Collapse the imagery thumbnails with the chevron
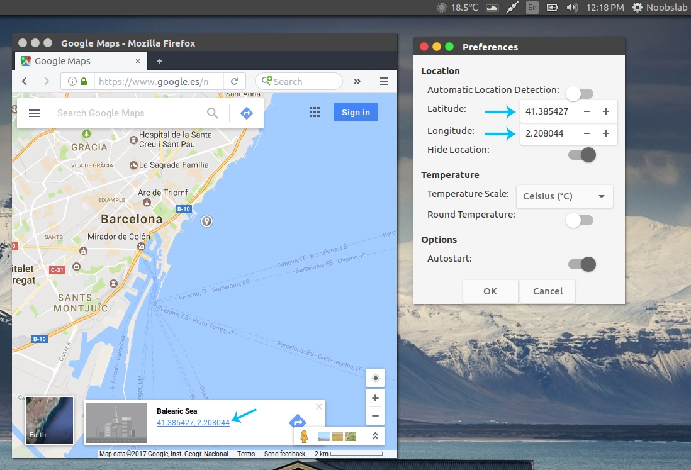 pyautogui.click(x=375, y=435)
